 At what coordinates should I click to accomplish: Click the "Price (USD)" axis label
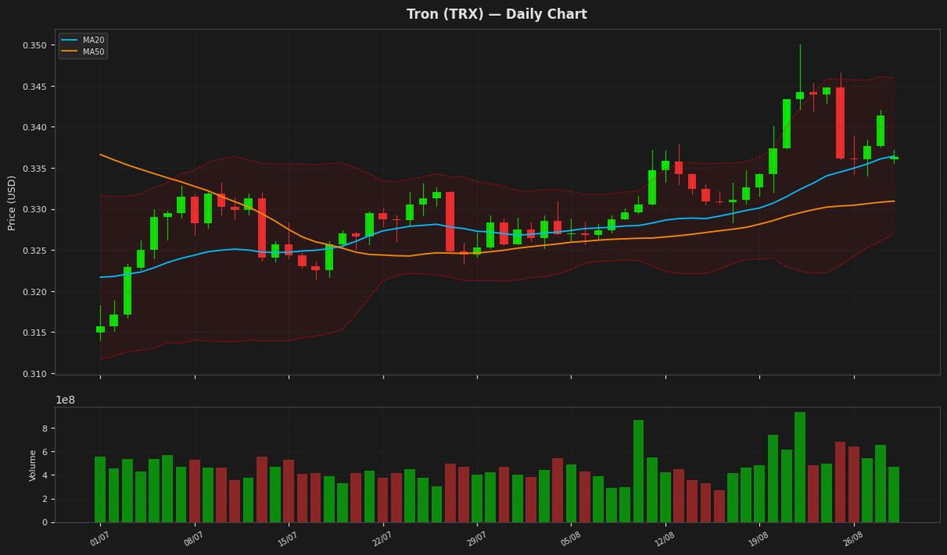pyautogui.click(x=12, y=203)
